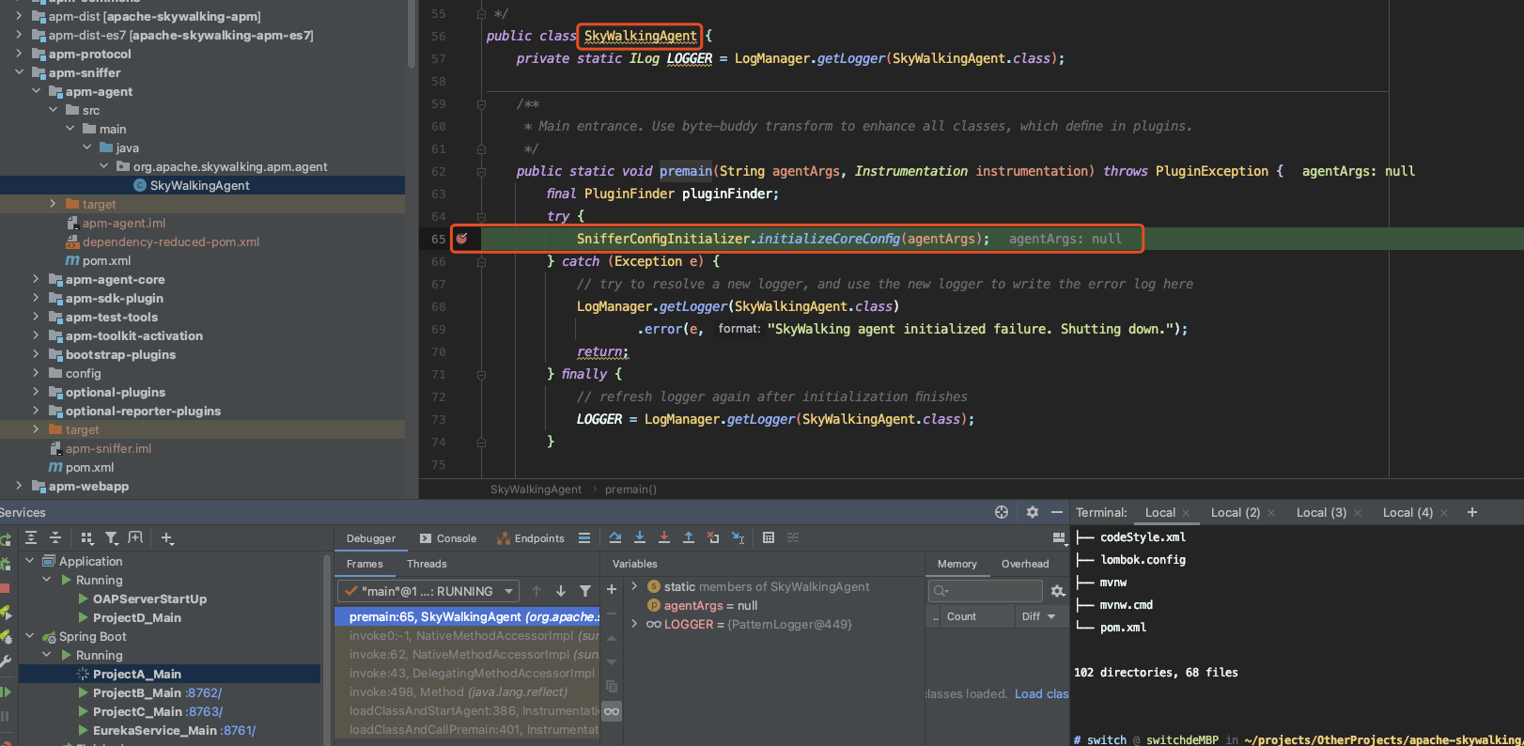1524x746 pixels.
Task: Expand the bootstrap-plugins folder
Action: pos(36,354)
